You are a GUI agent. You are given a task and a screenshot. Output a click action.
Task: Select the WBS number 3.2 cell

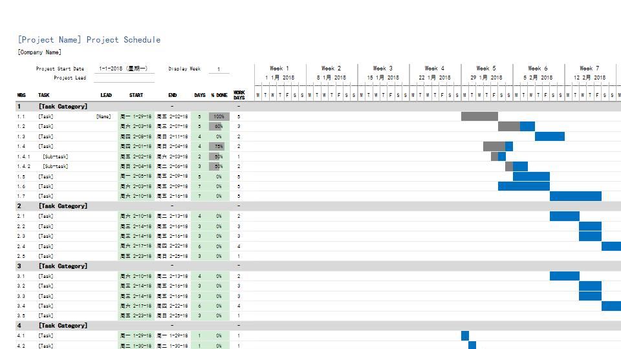21,286
